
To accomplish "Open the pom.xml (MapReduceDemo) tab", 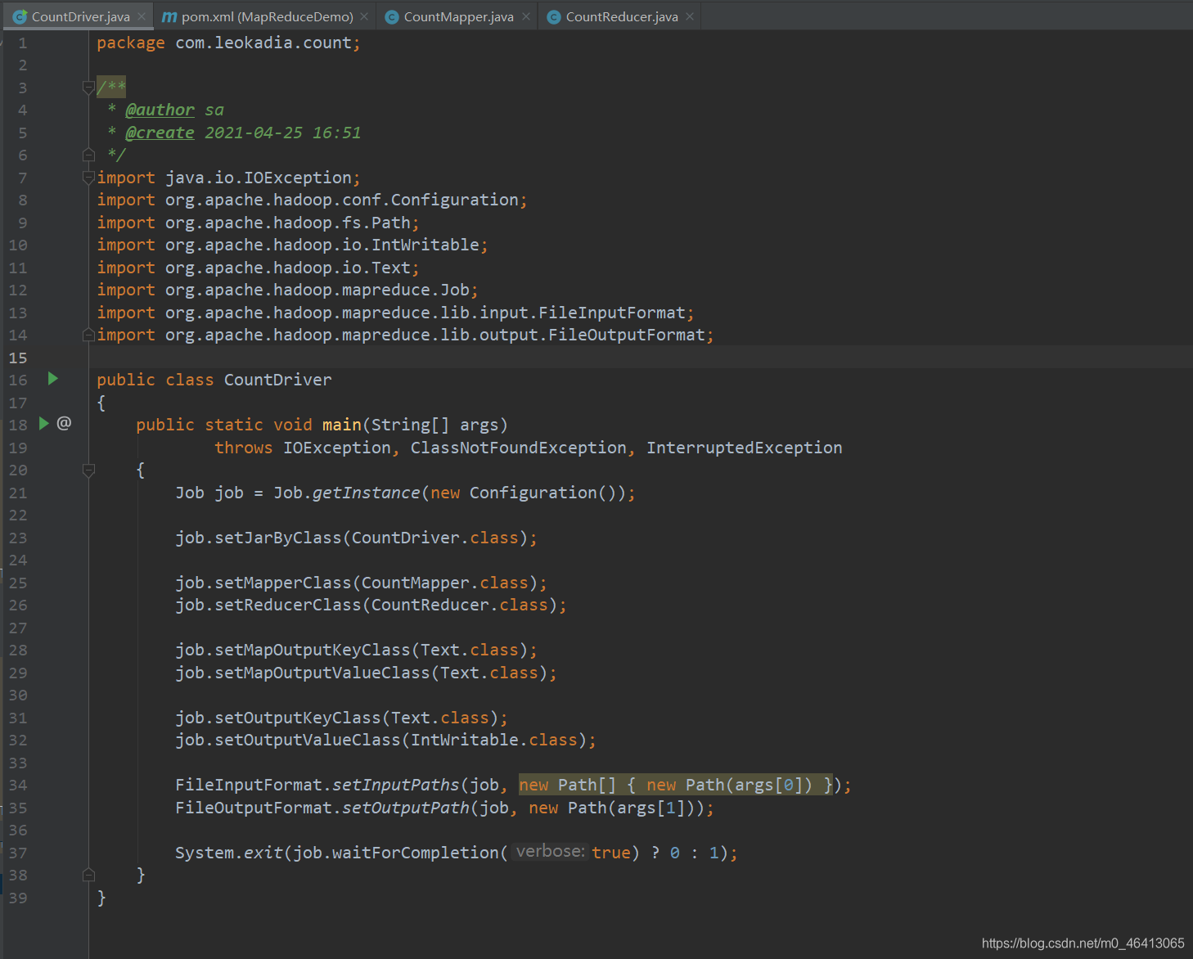I will click(x=267, y=16).
